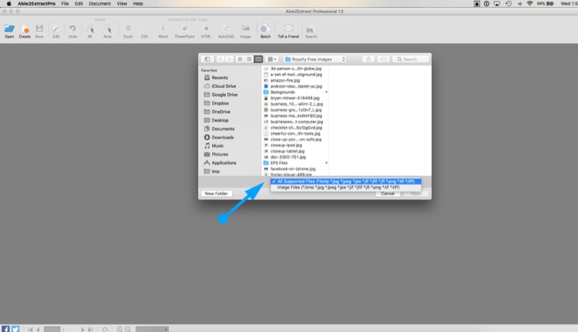This screenshot has height=332, width=578.
Task: Click the dialog back navigation arrow
Action: click(220, 59)
